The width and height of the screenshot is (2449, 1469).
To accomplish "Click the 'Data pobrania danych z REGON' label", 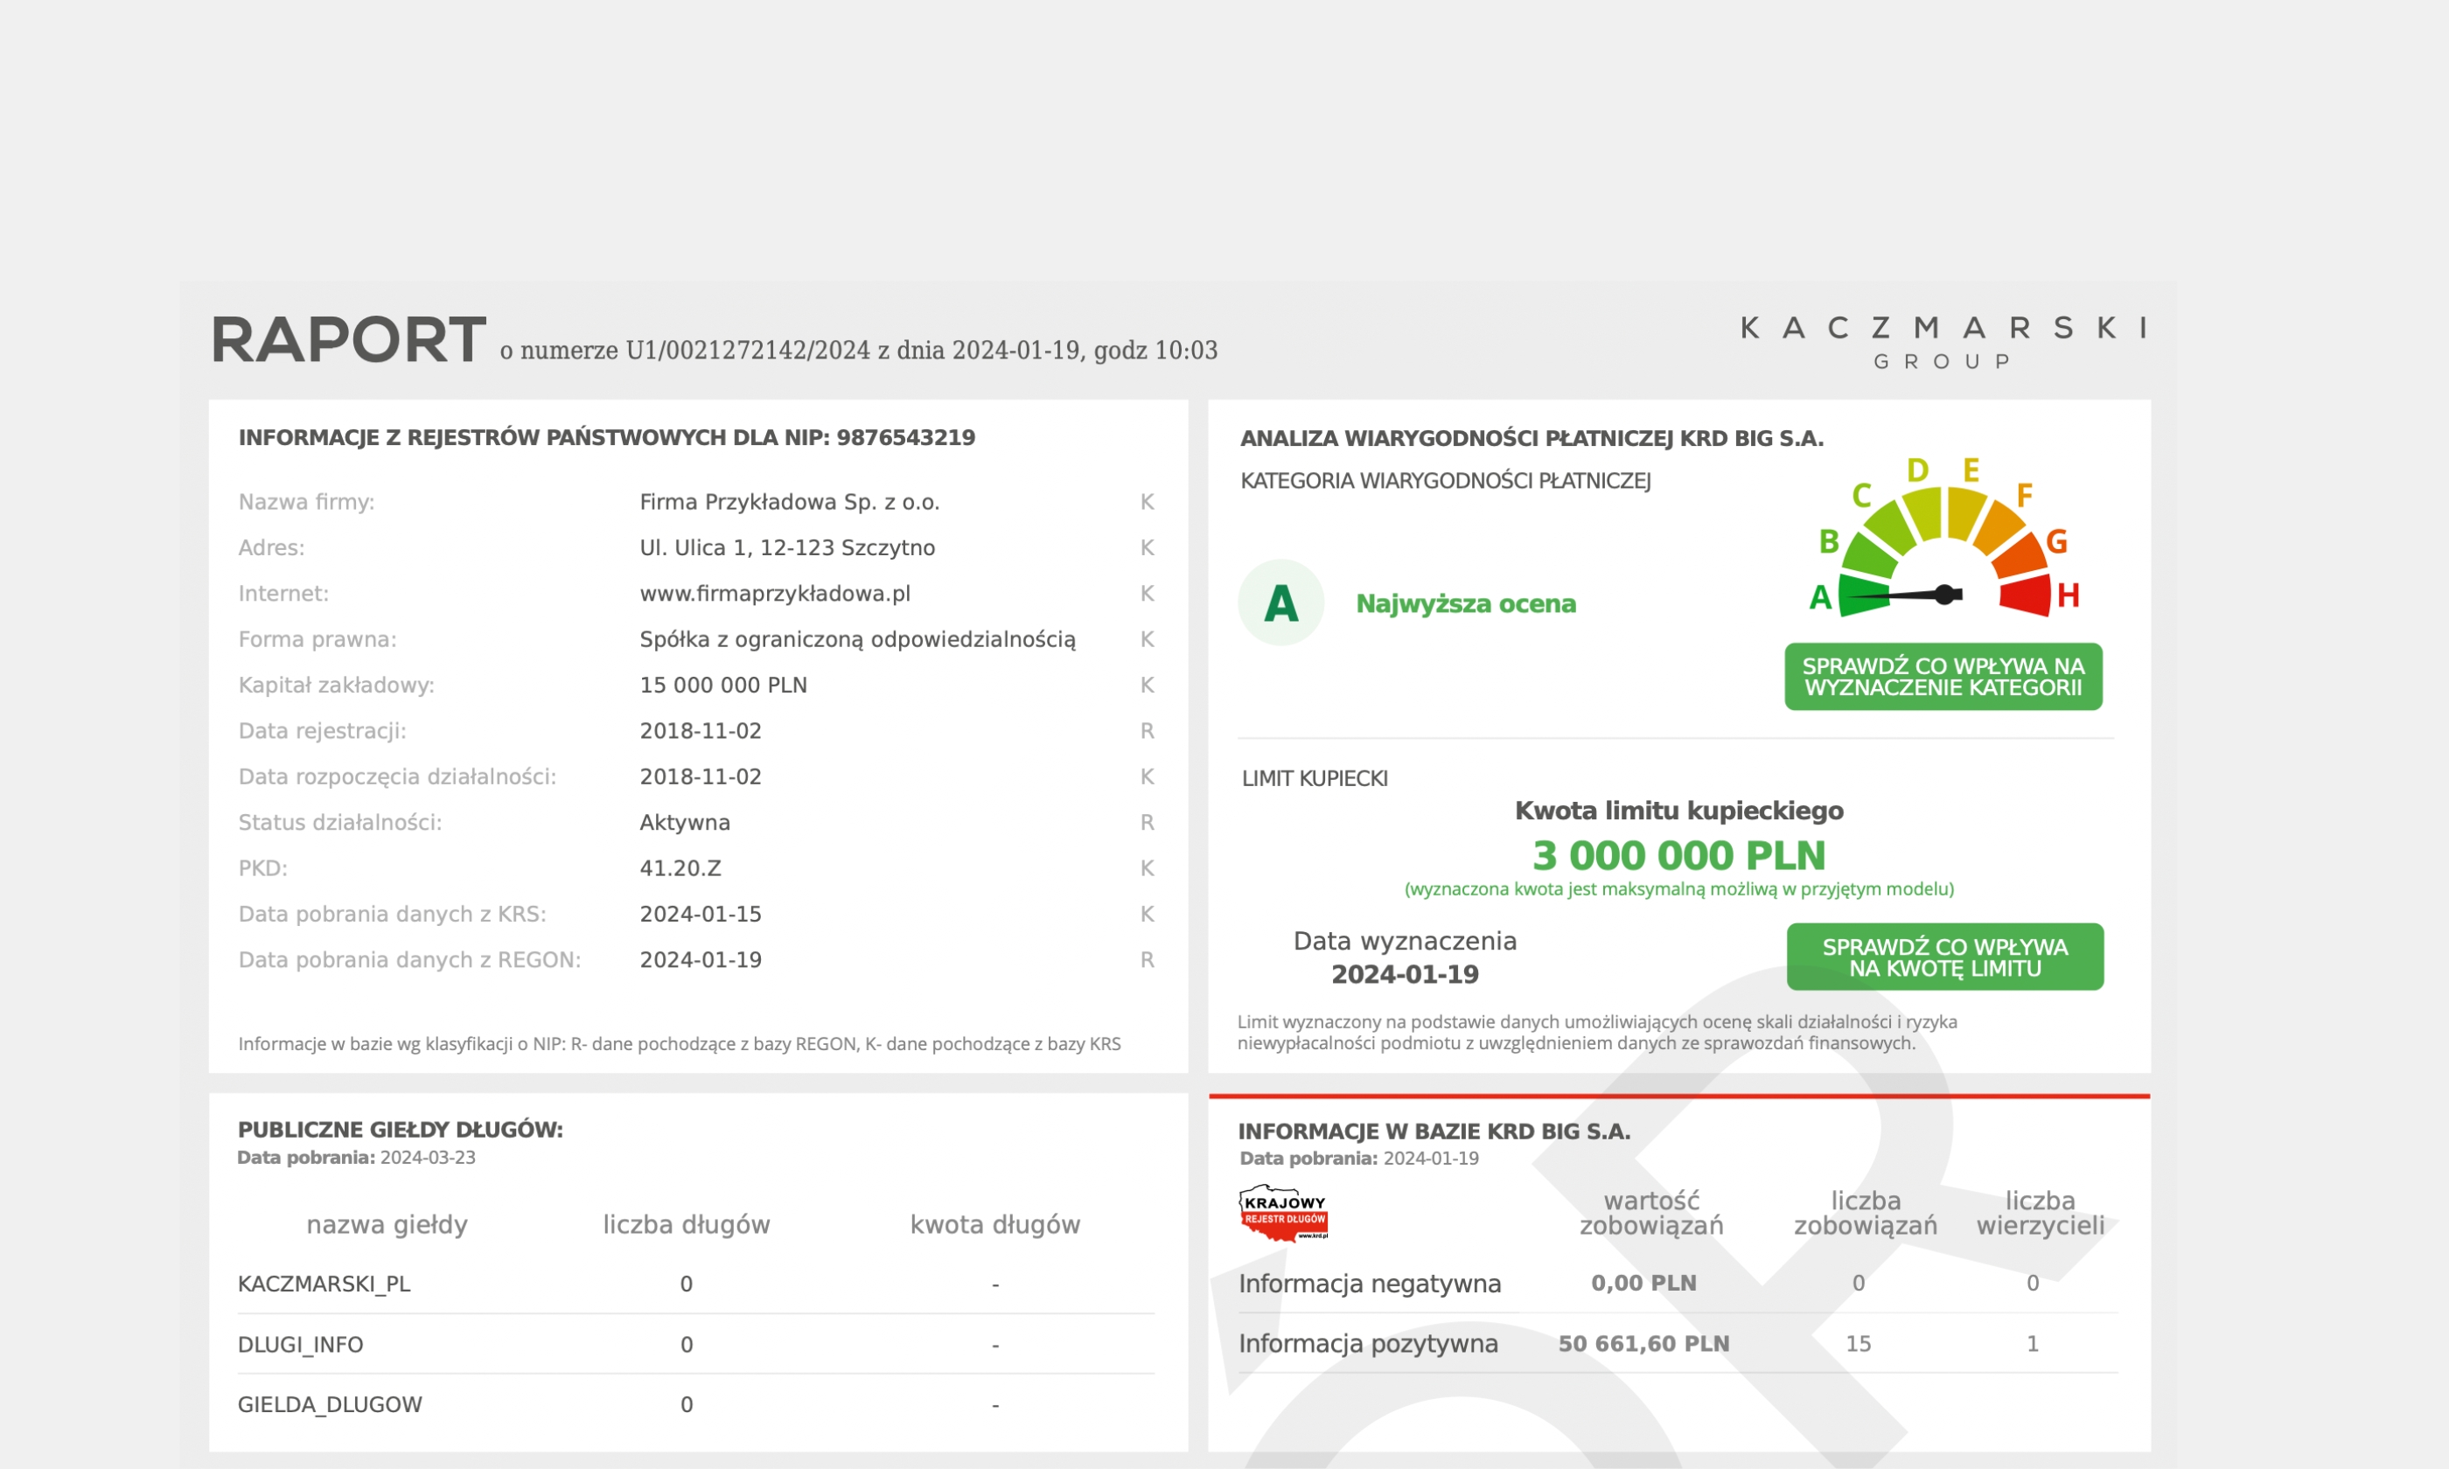I will 410,960.
